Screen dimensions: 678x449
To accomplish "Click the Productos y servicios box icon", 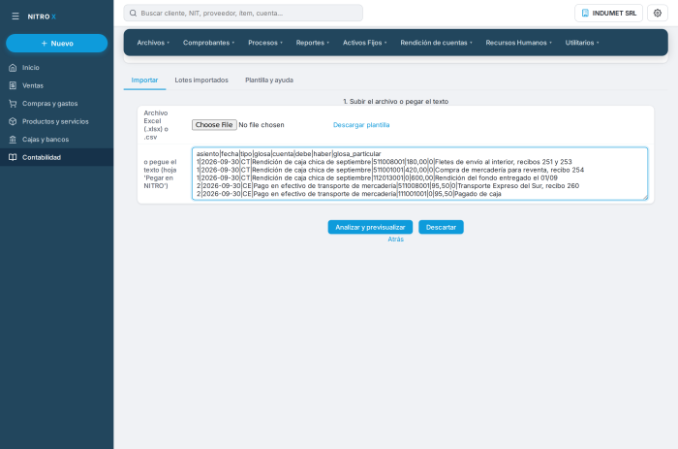I will pyautogui.click(x=13, y=121).
